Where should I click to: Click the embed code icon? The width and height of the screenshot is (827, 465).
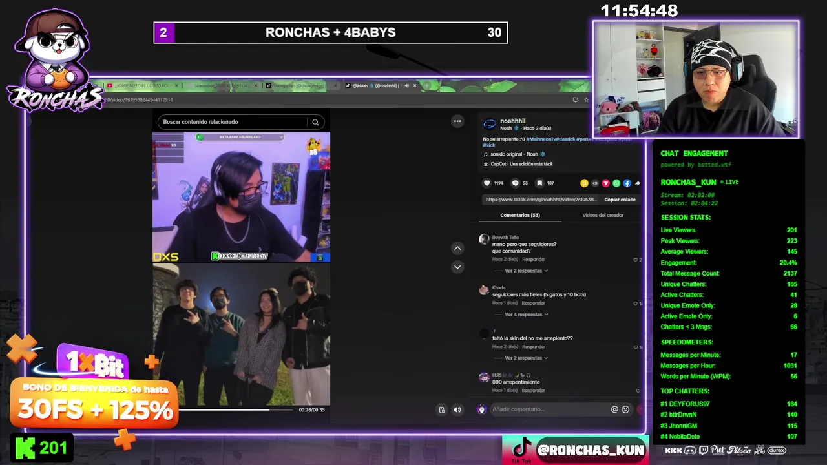pos(595,183)
